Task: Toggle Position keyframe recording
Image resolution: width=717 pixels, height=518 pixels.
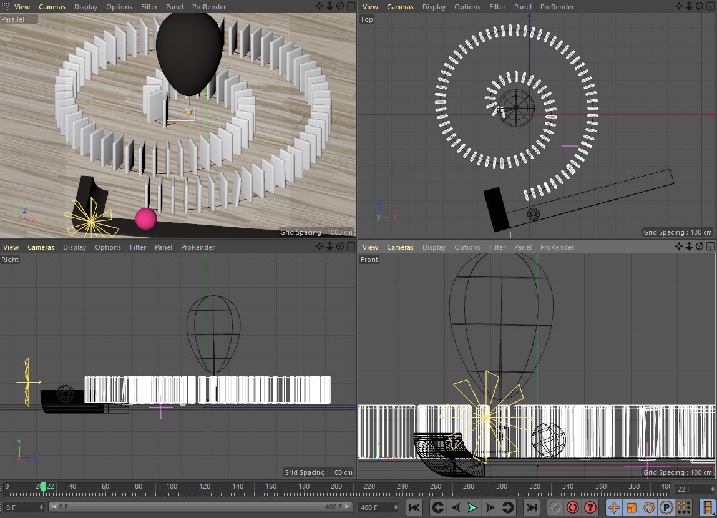Action: click(x=613, y=507)
